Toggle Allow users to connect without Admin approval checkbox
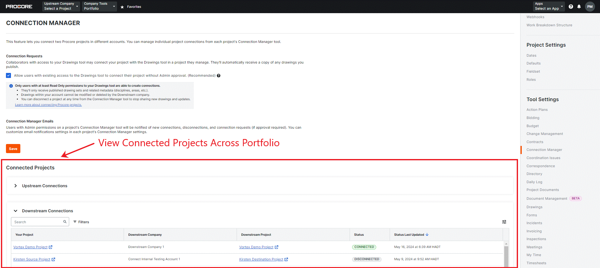600x268 pixels. pyautogui.click(x=8, y=75)
